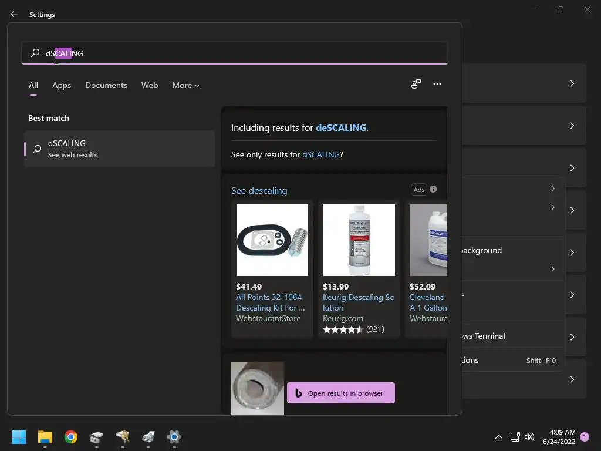The width and height of the screenshot is (601, 451).
Task: Switch to the Web tab
Action: 150,85
